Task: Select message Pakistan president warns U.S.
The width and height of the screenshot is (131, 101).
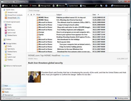Action: [71, 18]
